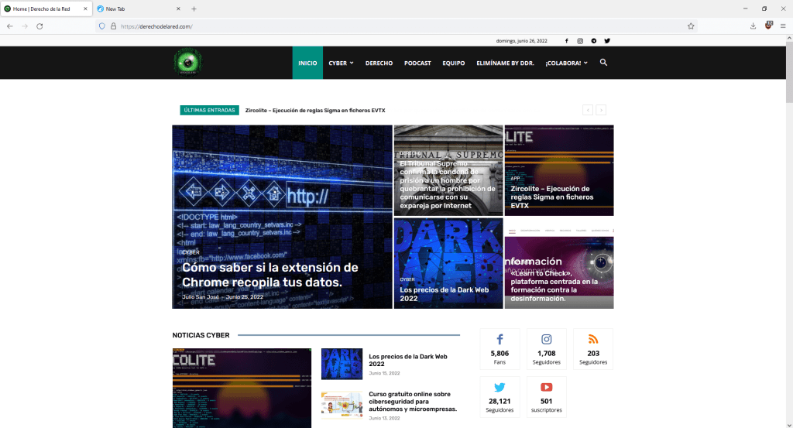The height and width of the screenshot is (428, 793).
Task: Open the Instagram icon in top bar
Action: (x=580, y=40)
